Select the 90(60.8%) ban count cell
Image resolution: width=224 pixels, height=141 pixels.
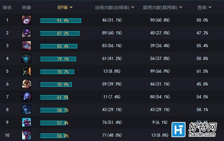[x=160, y=20]
